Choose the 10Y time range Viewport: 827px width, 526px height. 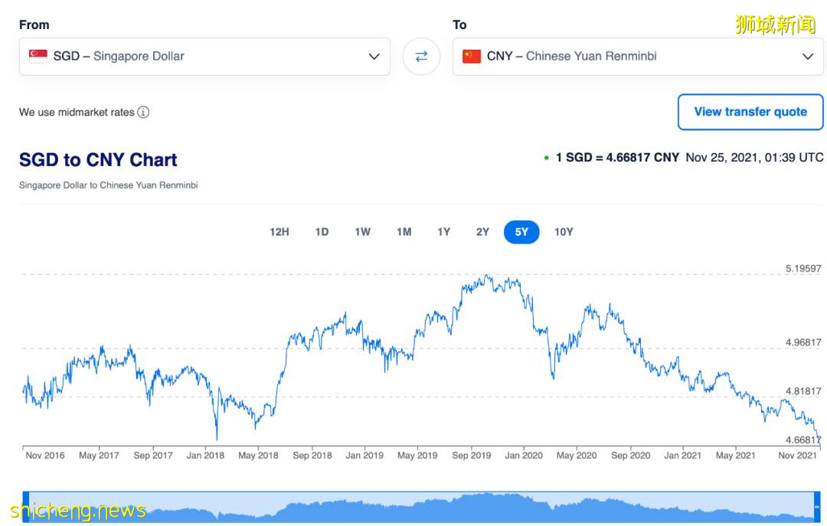coord(564,232)
